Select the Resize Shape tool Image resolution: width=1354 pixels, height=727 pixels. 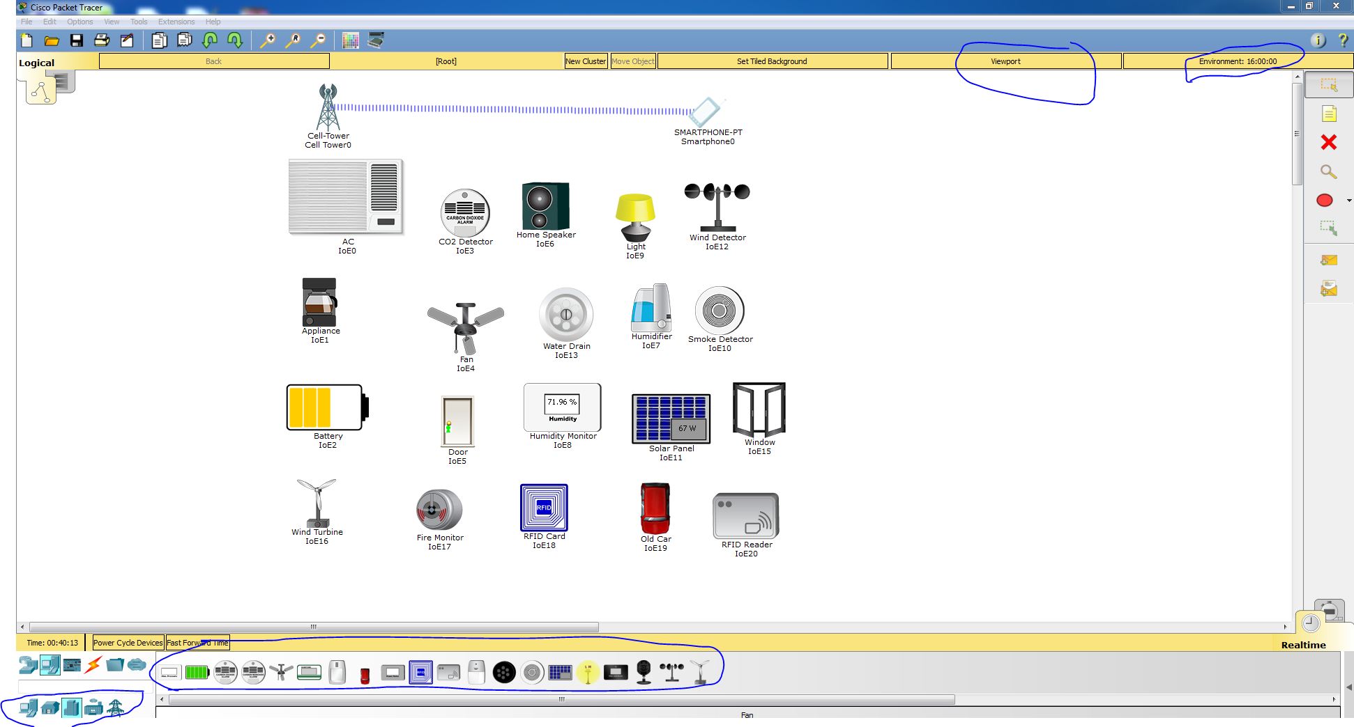[x=1329, y=228]
